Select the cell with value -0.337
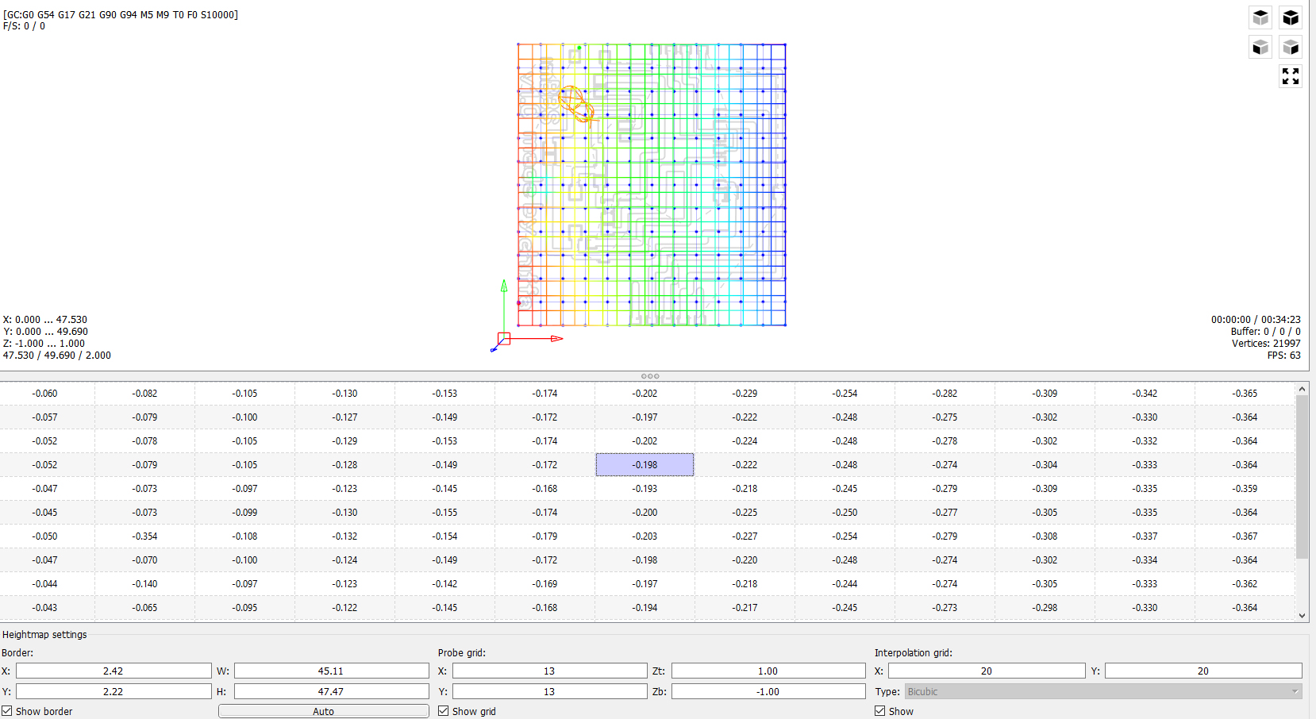The height and width of the screenshot is (719, 1316). (1145, 536)
